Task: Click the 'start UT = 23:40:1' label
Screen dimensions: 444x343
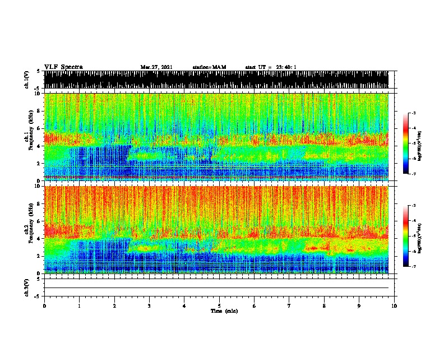Action: [271, 67]
